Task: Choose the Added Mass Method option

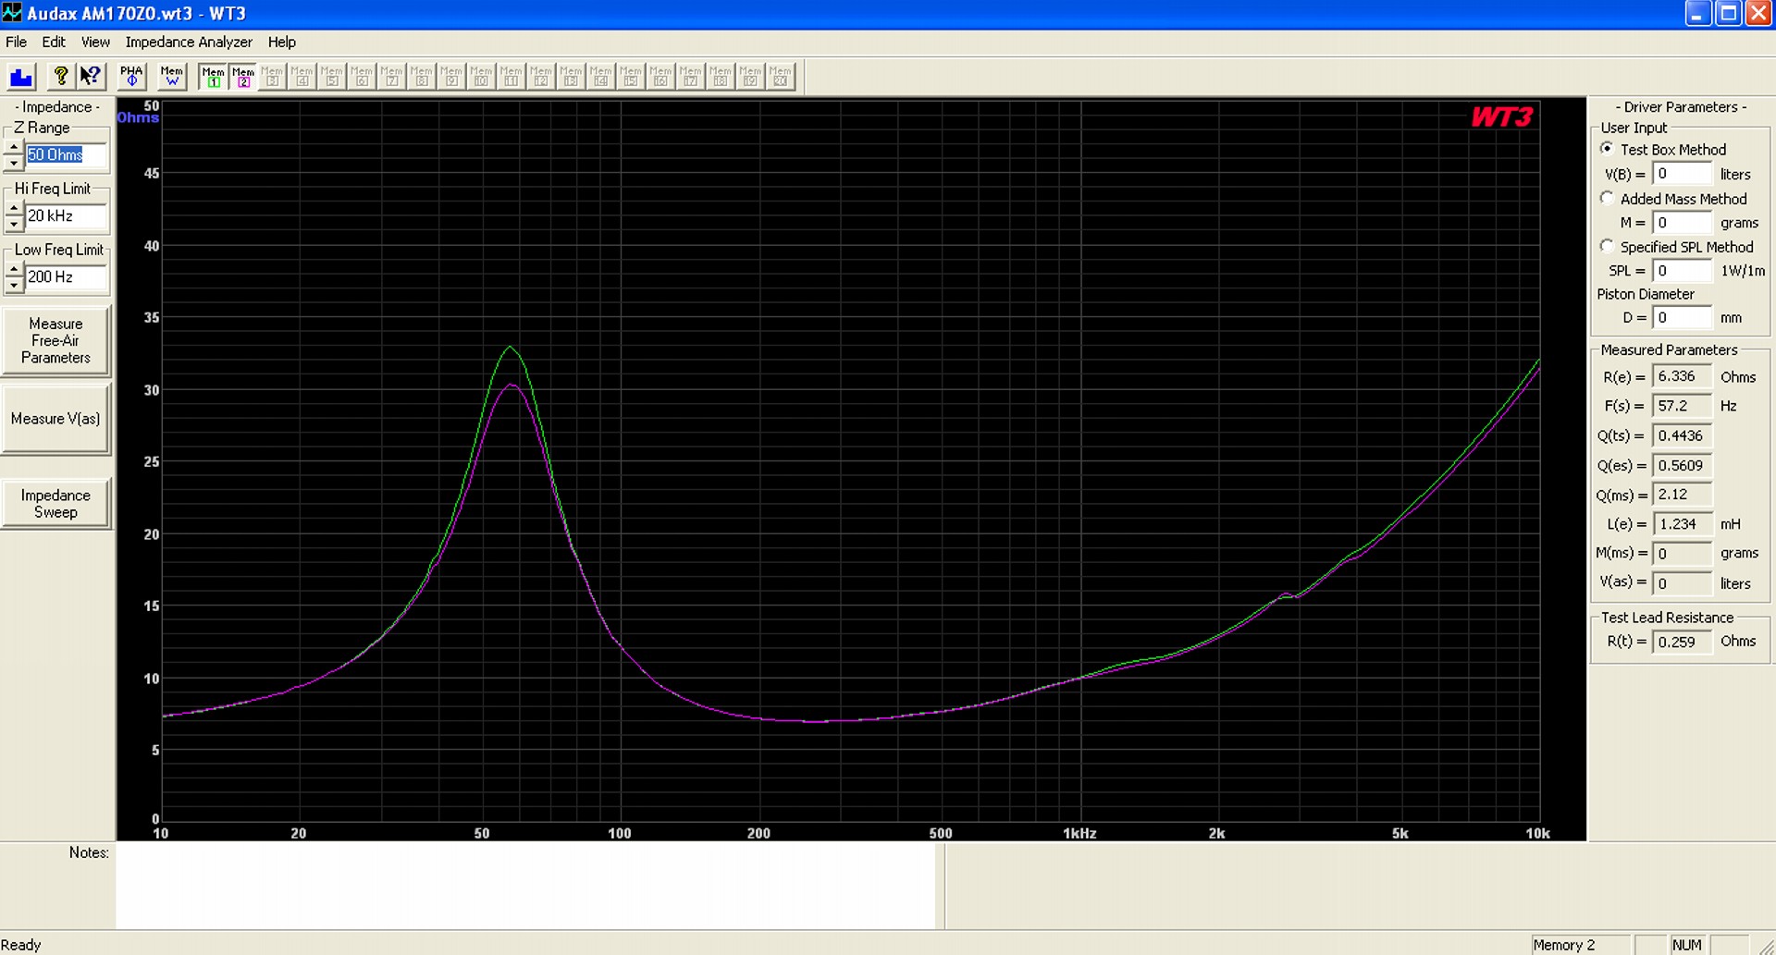Action: pyautogui.click(x=1607, y=198)
